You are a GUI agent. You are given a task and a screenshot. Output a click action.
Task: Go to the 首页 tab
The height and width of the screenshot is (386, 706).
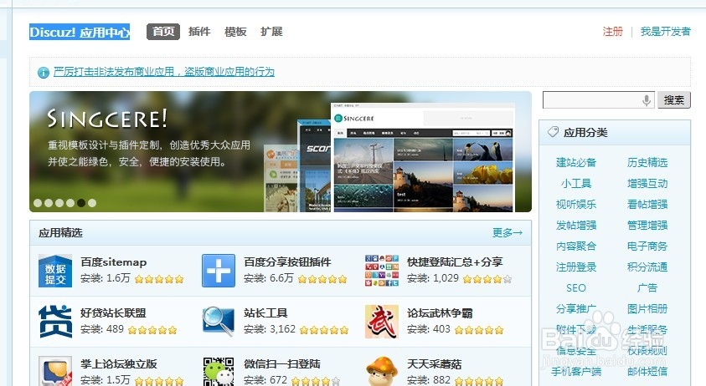point(163,32)
